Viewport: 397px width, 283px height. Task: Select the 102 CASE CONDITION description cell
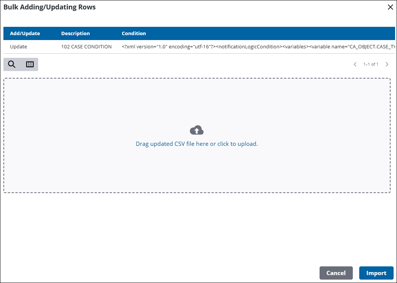coord(87,47)
